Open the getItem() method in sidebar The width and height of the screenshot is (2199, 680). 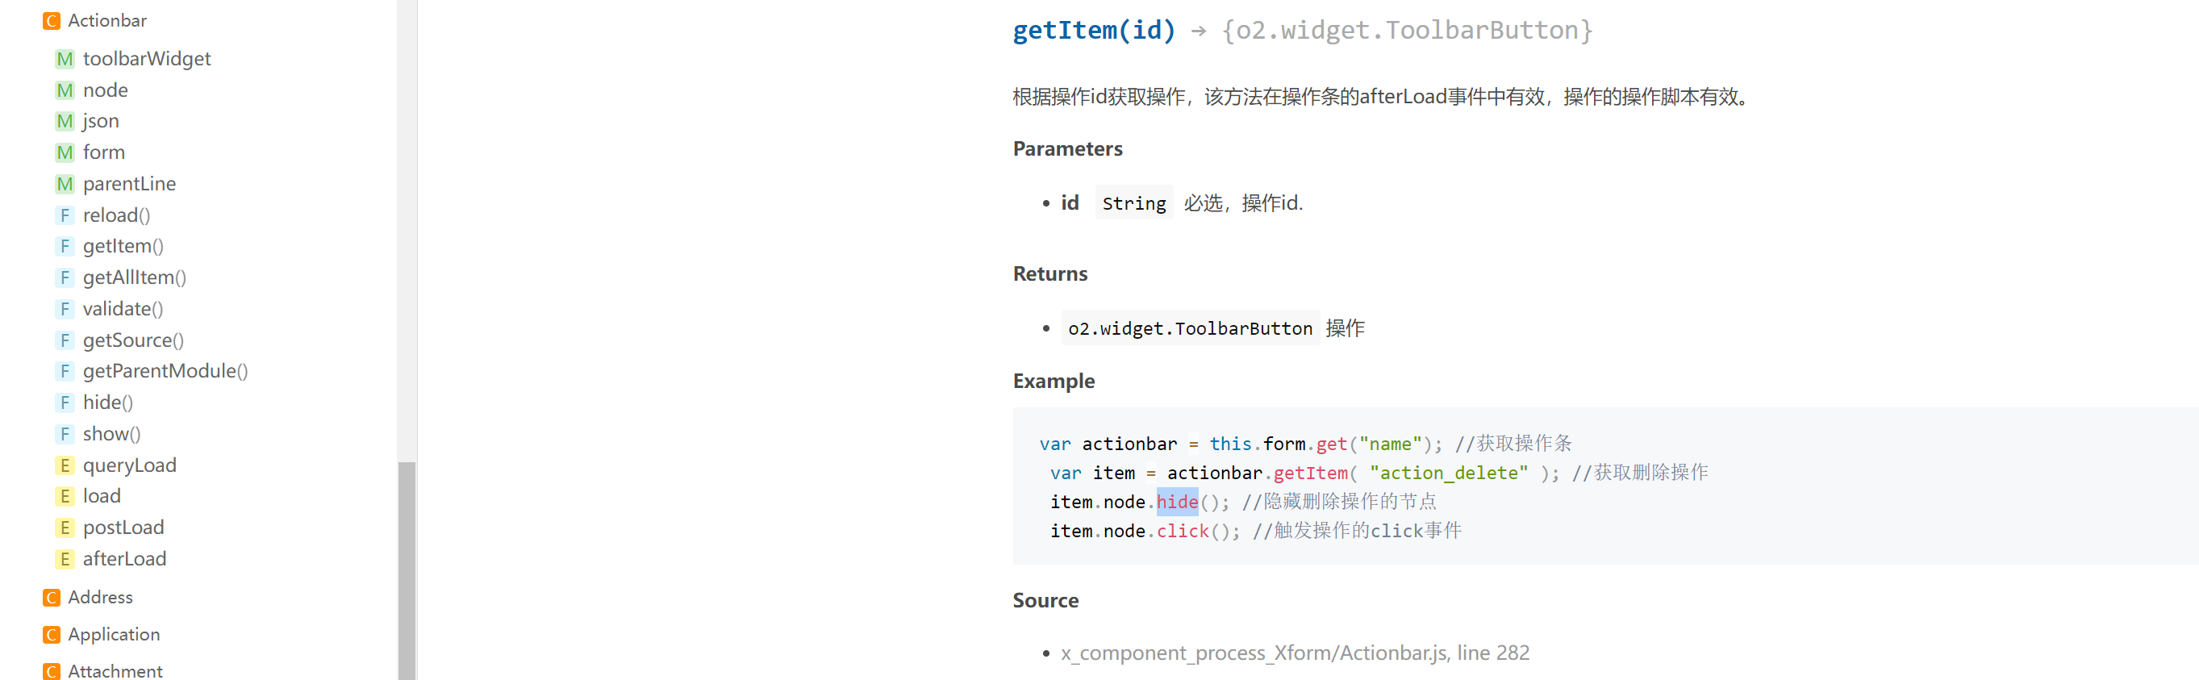(x=123, y=247)
